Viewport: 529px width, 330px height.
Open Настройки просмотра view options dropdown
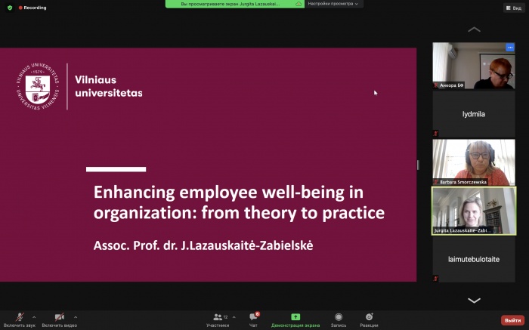(x=336, y=4)
